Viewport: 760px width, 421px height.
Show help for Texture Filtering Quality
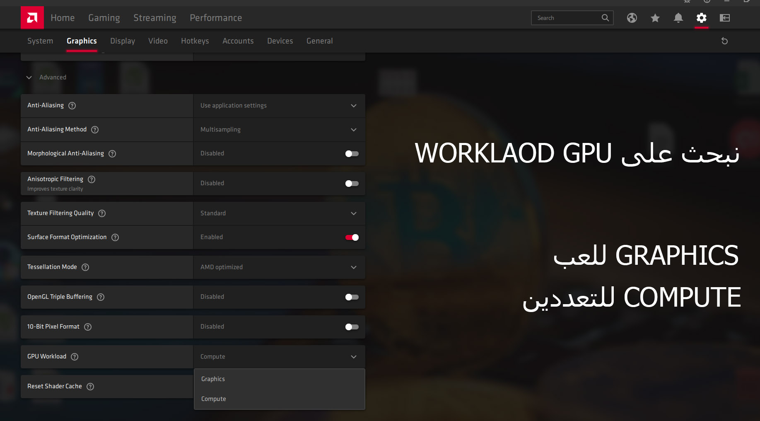pyautogui.click(x=102, y=213)
